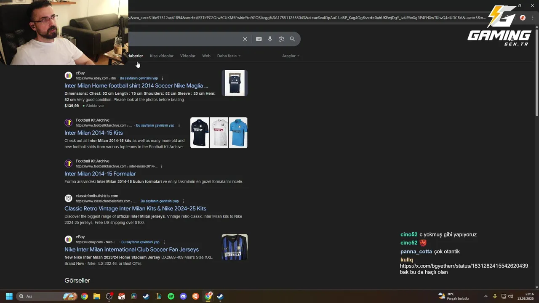Viewport: 539px width, 303px height.
Task: Open the x.com link in chat overlay
Action: tap(464, 266)
